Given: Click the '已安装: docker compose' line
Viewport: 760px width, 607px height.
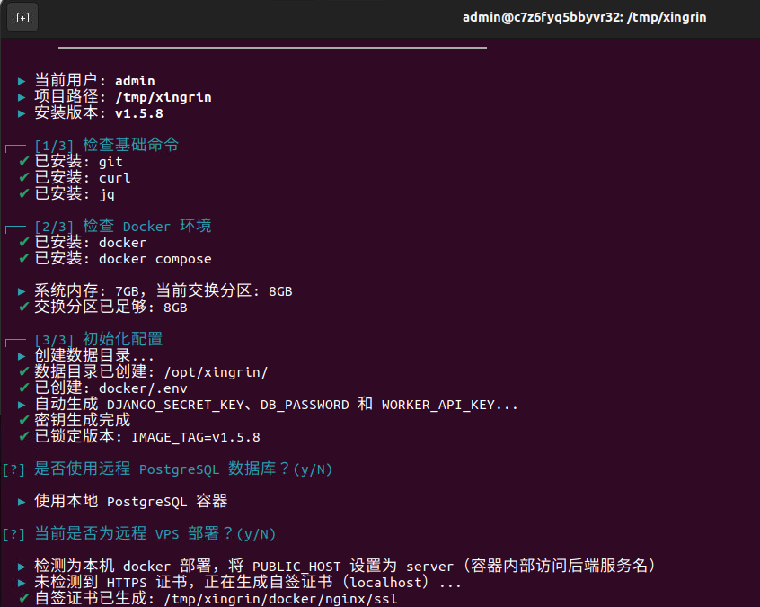Looking at the screenshot, I should pos(115,258).
